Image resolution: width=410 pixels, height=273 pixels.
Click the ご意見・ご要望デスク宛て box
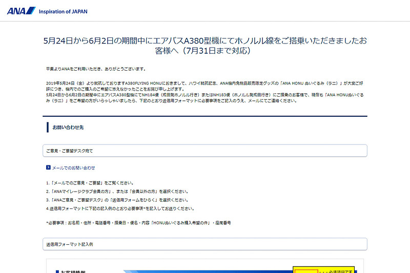click(x=204, y=151)
